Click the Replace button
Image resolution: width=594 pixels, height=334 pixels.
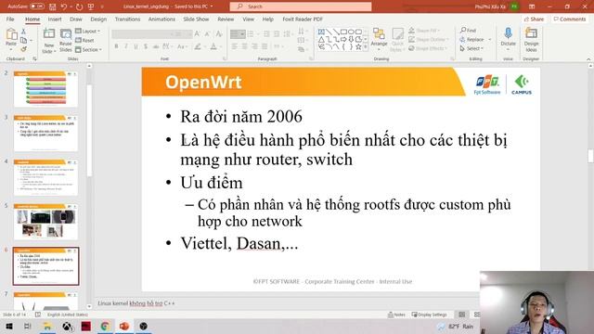click(472, 39)
